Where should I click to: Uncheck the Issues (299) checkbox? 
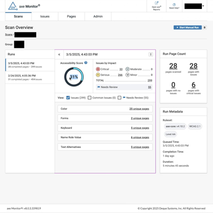68,98
